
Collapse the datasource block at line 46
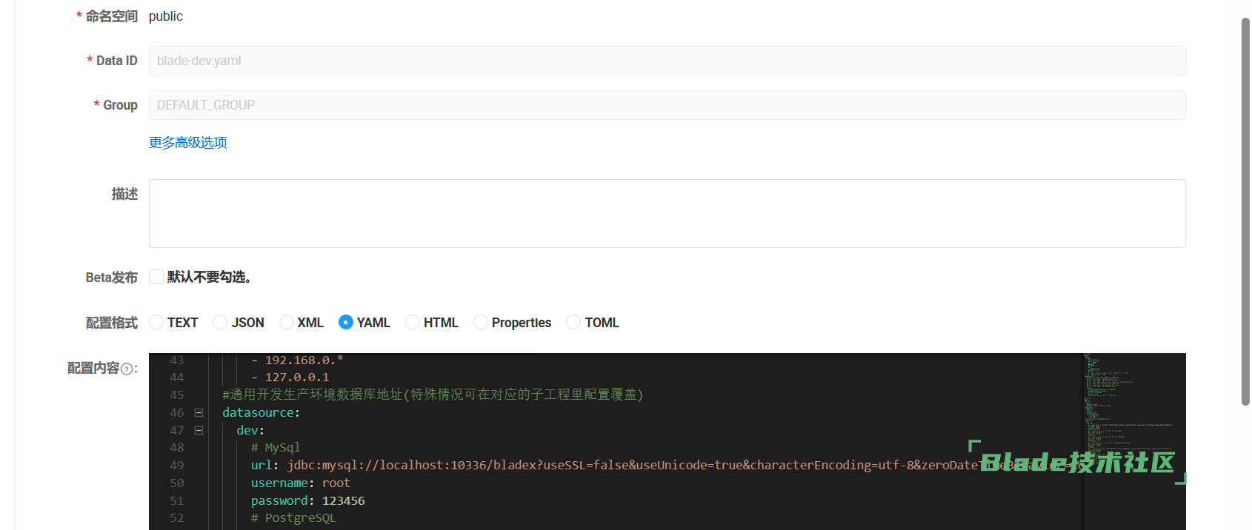click(199, 412)
